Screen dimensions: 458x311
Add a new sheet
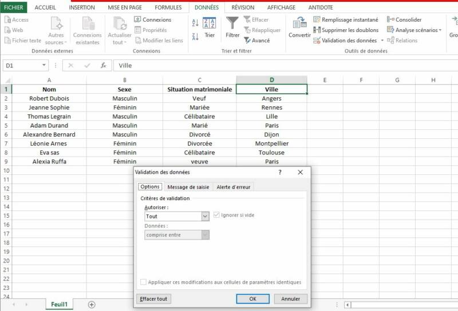click(x=92, y=305)
